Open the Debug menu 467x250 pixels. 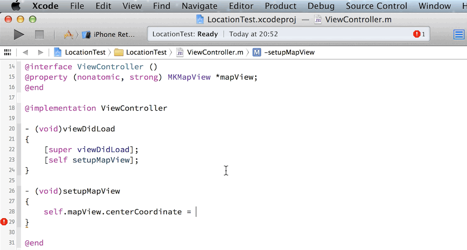(321, 6)
